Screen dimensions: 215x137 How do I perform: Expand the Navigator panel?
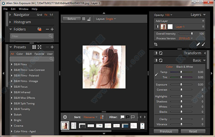point(10,15)
